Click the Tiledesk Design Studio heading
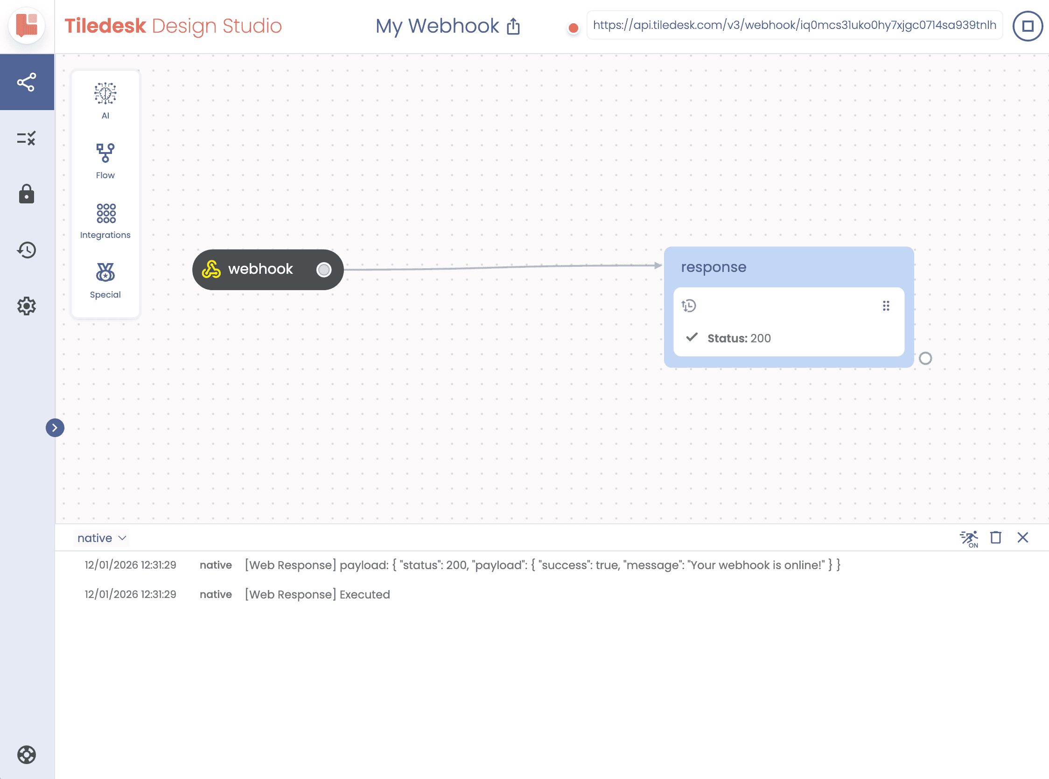The height and width of the screenshot is (779, 1049). pos(173,26)
